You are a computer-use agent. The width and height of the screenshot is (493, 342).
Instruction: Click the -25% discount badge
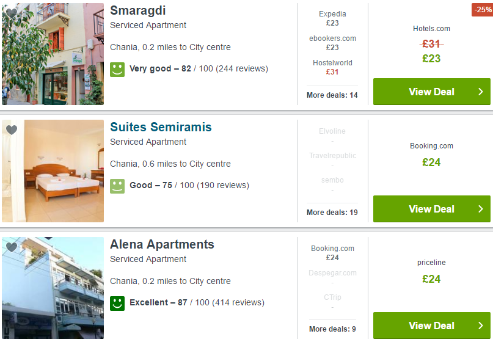point(483,9)
